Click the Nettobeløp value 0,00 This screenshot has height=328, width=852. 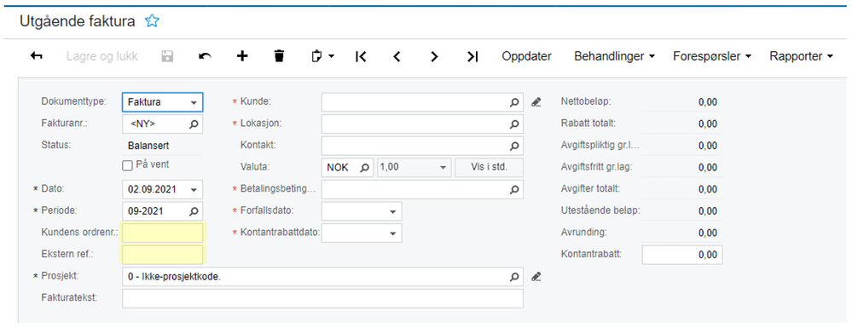click(708, 102)
